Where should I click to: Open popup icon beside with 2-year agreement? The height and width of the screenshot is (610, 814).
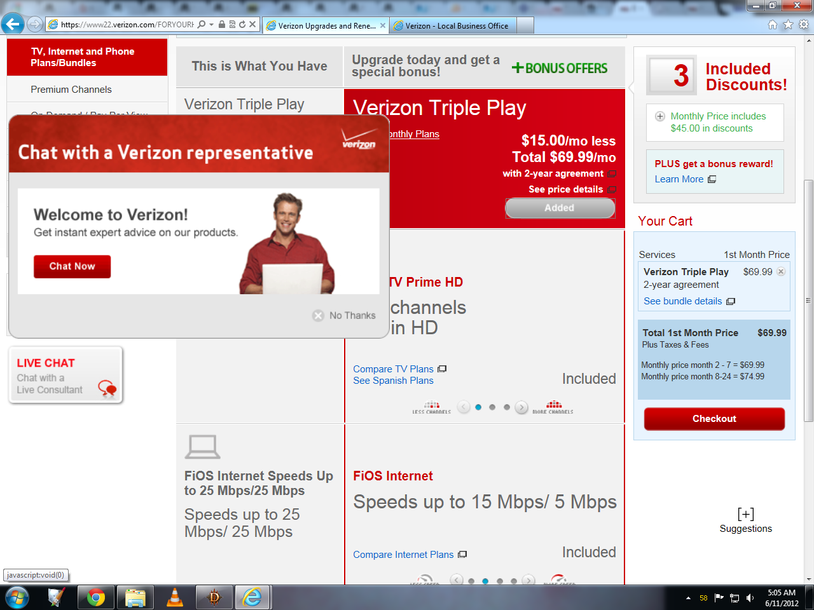tap(612, 173)
